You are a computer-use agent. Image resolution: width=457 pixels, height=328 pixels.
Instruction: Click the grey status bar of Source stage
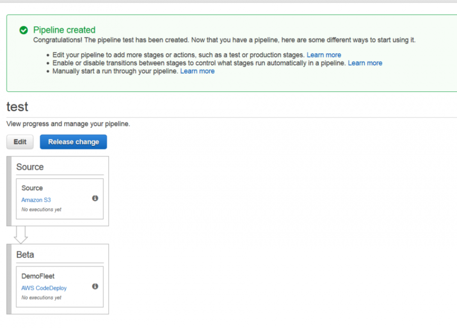pos(9,191)
